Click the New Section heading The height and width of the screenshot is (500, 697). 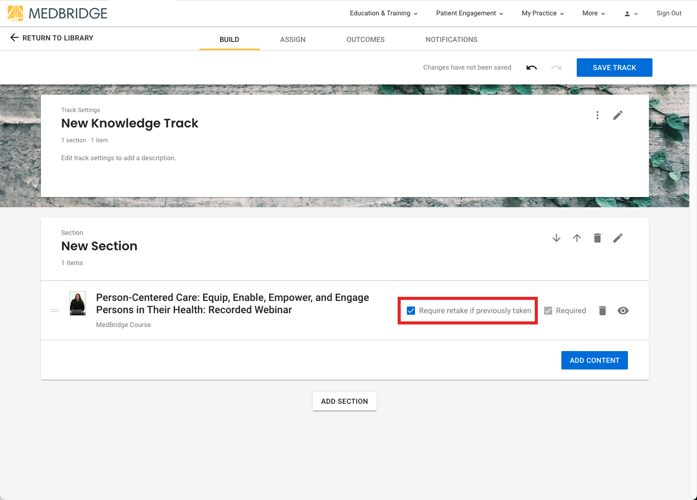coord(99,246)
